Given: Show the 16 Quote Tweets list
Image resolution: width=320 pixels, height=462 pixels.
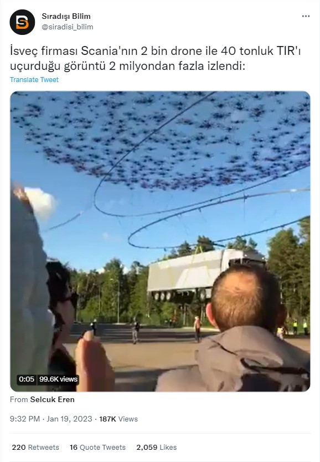Looking at the screenshot, I should coord(97,447).
